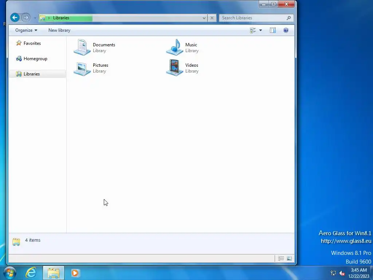Viewport: 373px width, 280px height.
Task: Click the search magnifier icon
Action: (x=288, y=18)
